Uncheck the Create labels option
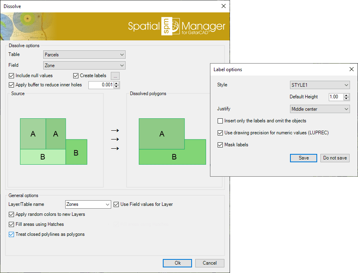 76,76
